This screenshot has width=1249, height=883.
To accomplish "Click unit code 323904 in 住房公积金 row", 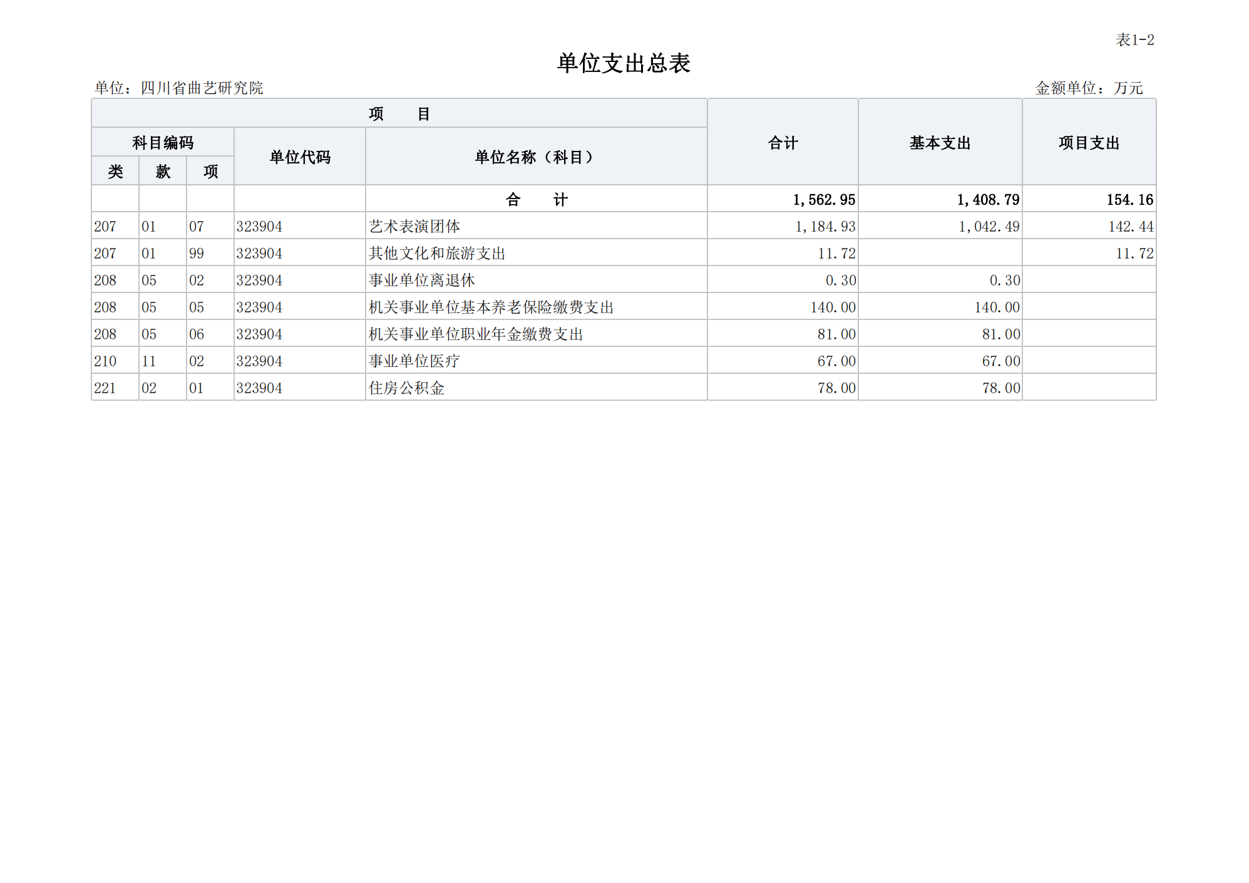I will tap(259, 388).
